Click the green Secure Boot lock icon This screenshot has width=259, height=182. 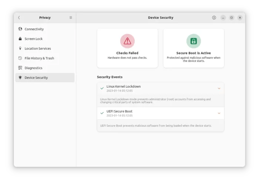coord(194,41)
